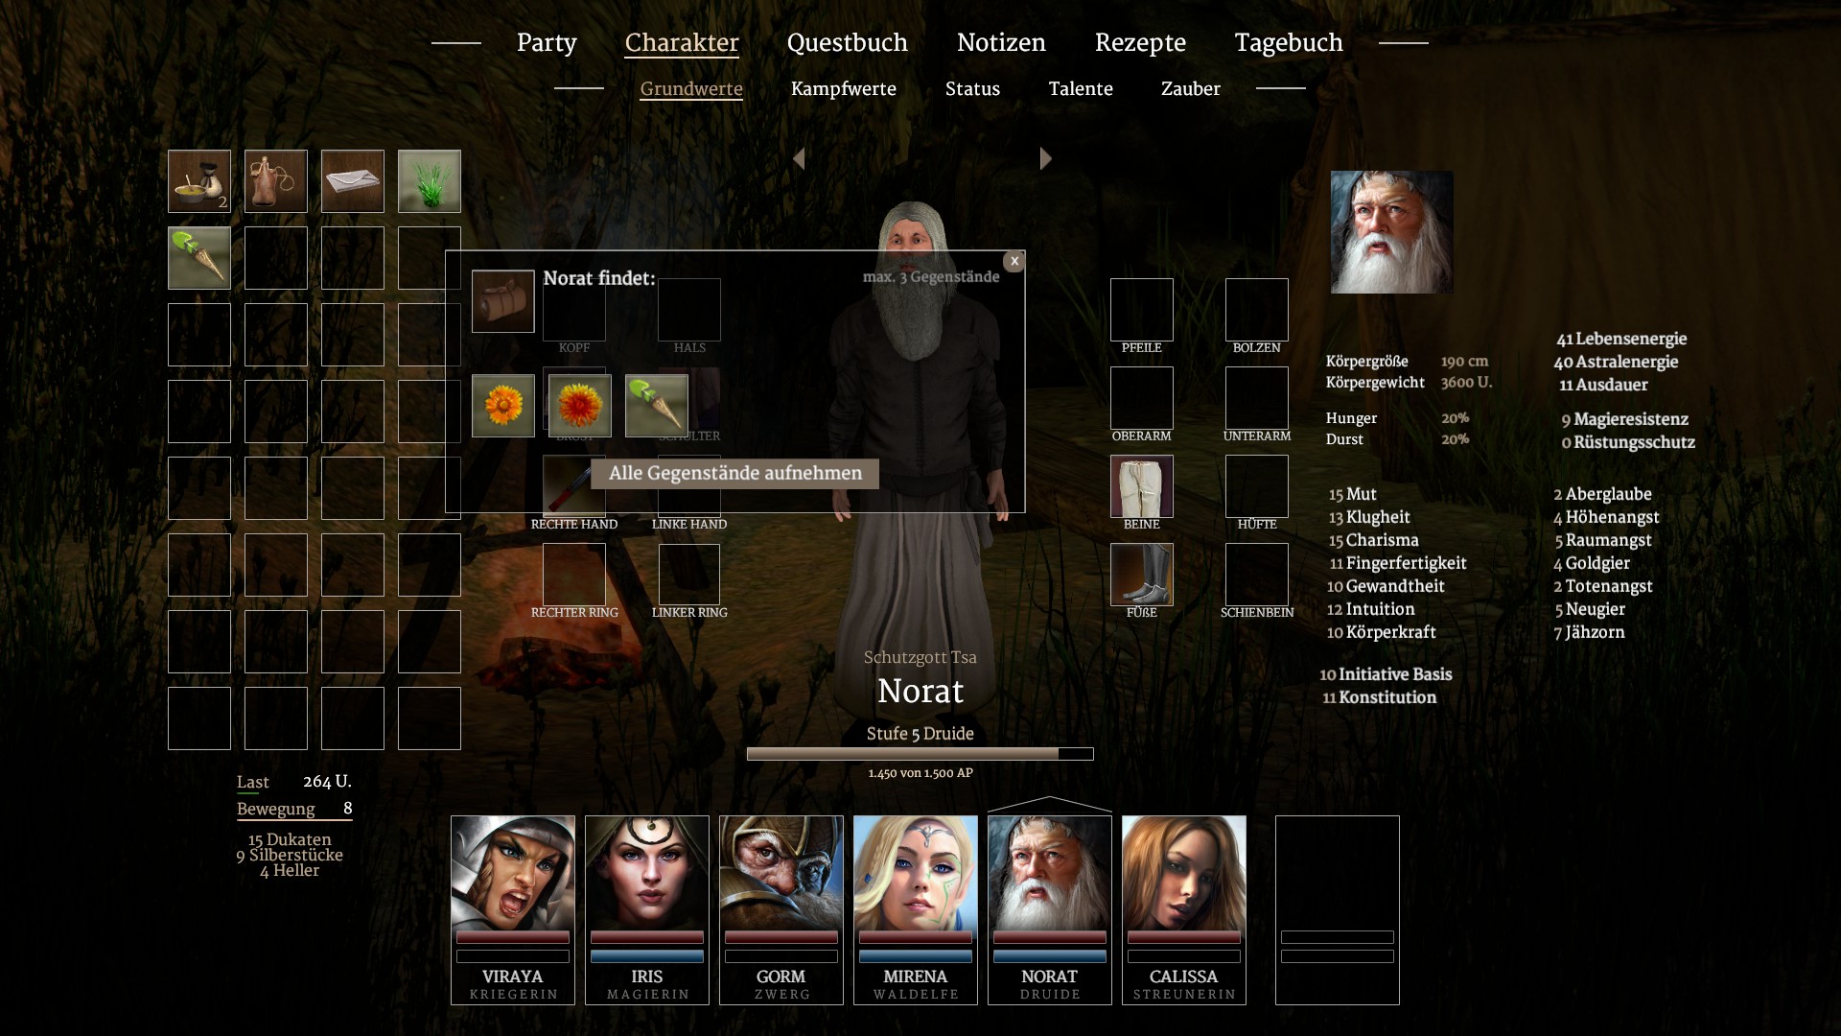Click the empty seventh party slot
This screenshot has width=1841, height=1036.
pos(1338,909)
